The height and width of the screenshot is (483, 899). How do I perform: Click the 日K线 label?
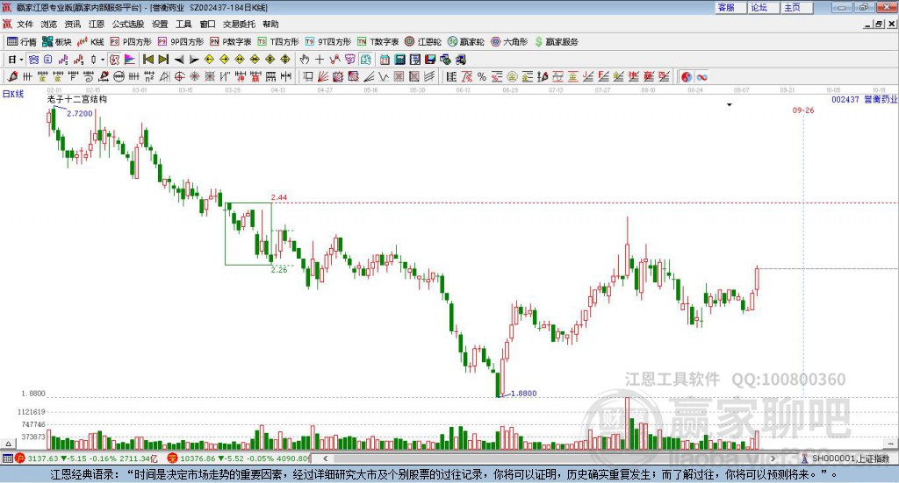[12, 94]
